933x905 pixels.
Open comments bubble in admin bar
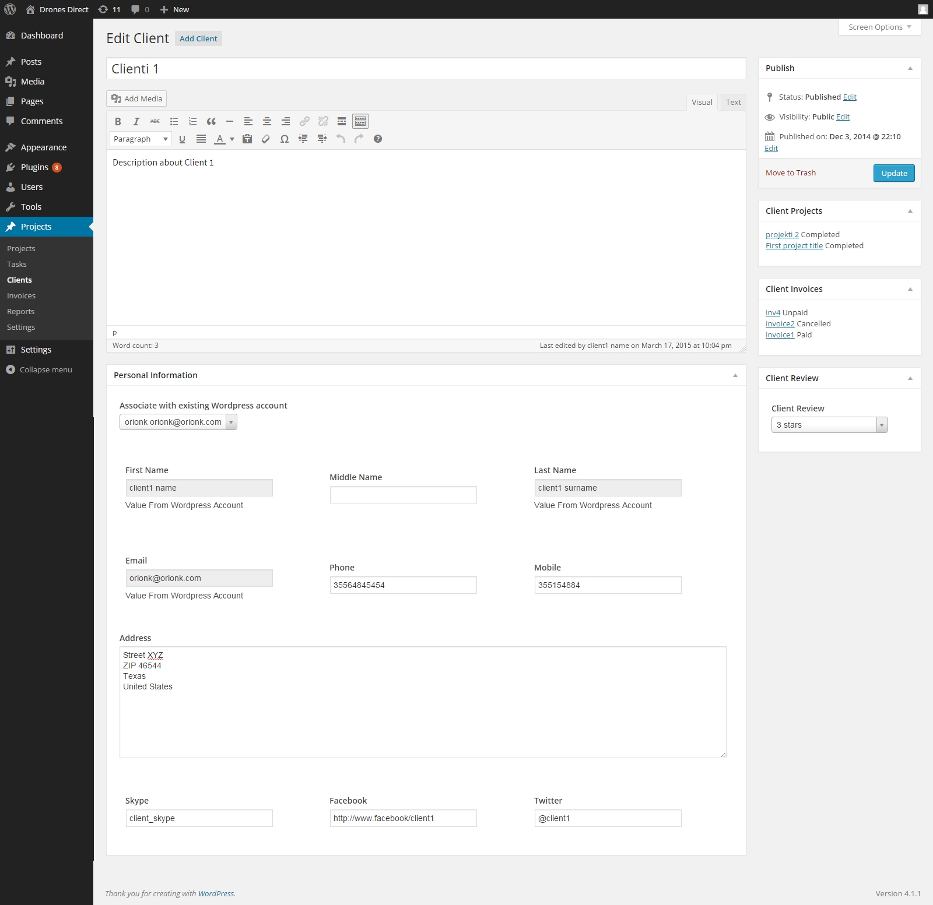(x=140, y=9)
